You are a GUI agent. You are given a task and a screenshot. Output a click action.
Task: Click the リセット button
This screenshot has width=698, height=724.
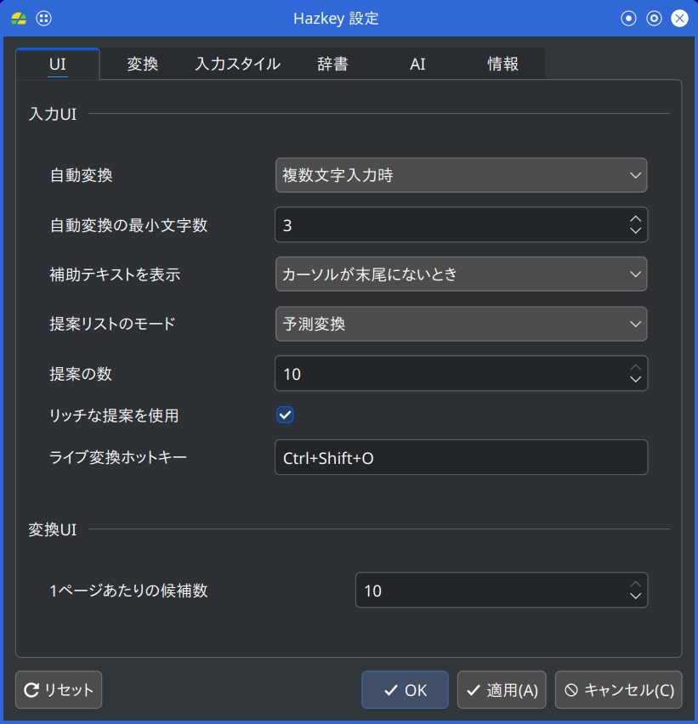click(x=59, y=690)
